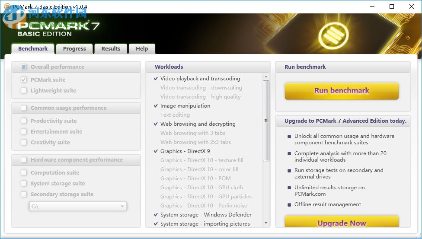Enable the Secondary storage suite checkbox
The image size is (422, 239).
[24, 194]
